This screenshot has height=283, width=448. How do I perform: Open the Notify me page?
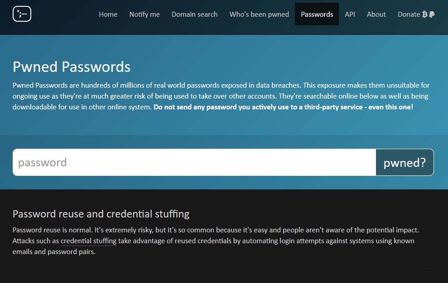(145, 14)
